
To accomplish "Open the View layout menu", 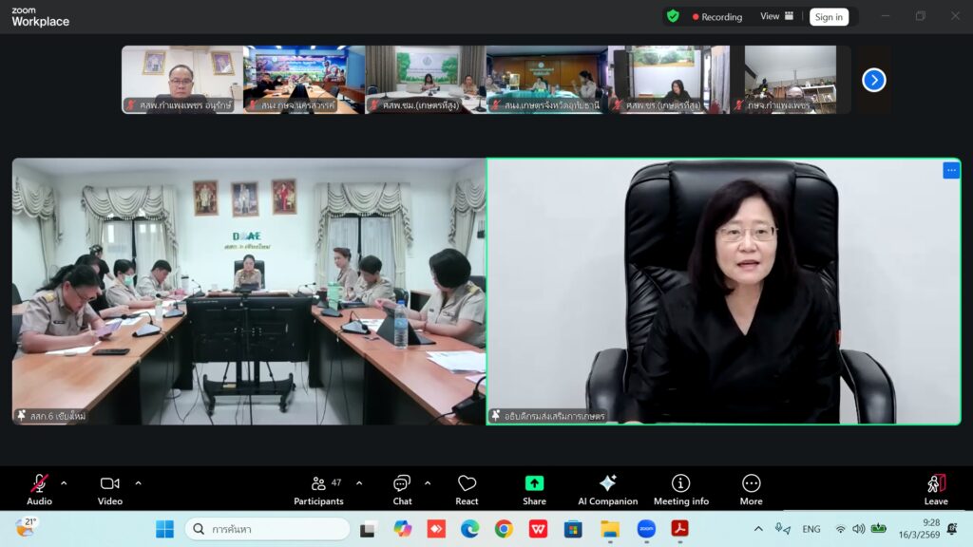I will (776, 16).
